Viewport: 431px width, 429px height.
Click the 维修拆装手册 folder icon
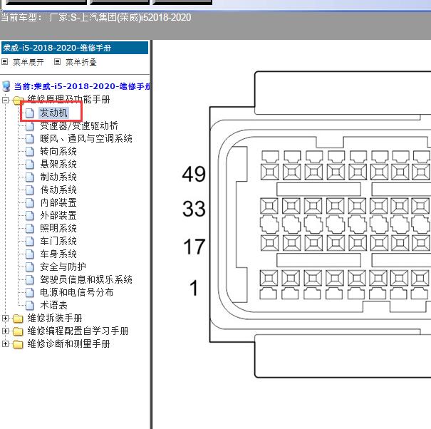click(x=18, y=319)
